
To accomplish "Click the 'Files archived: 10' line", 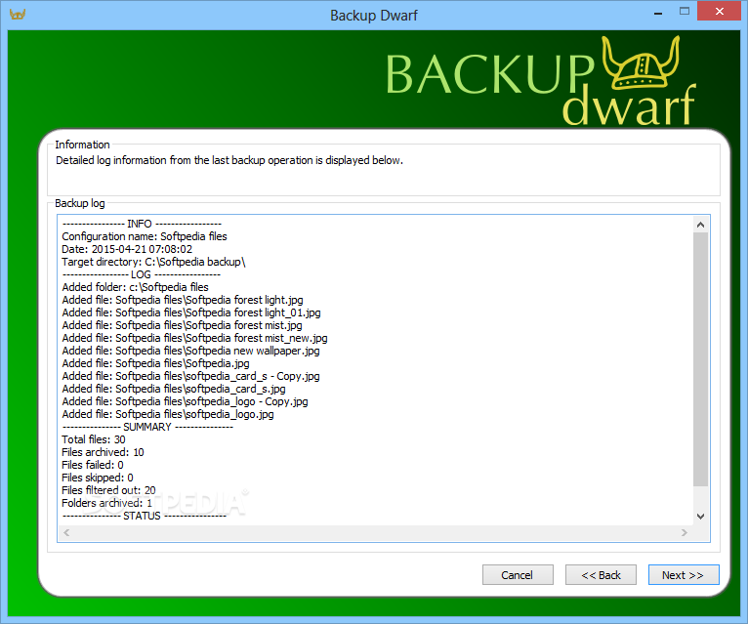I will (x=103, y=452).
